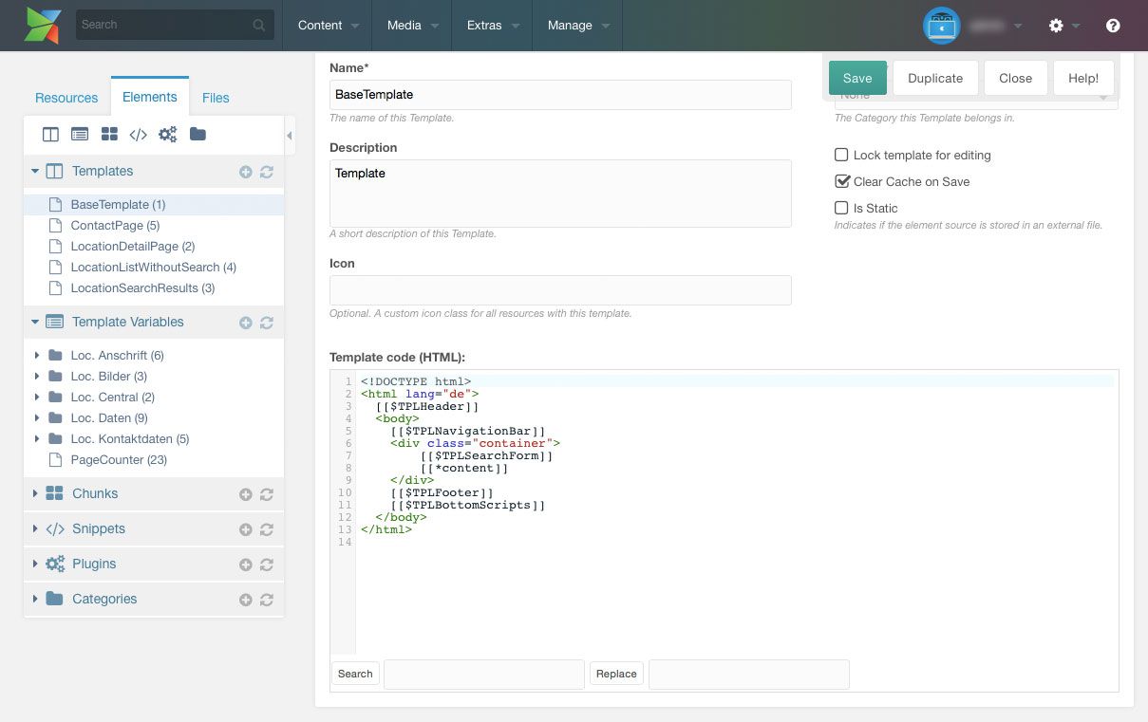The width and height of the screenshot is (1148, 722).
Task: Select the LocationSearchResults (3) template
Action: point(142,288)
